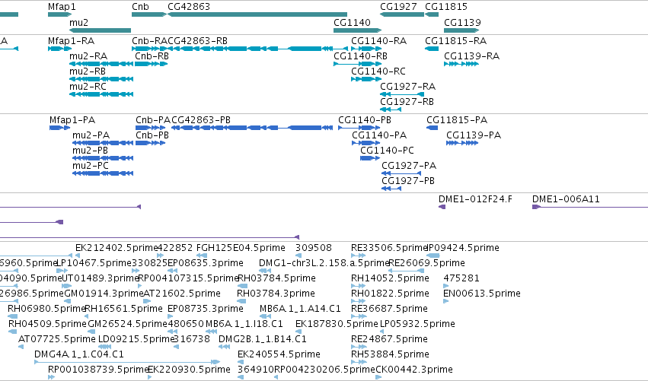This screenshot has width=648, height=381.
Task: Select the Mfap1 gene label
Action: point(62,7)
